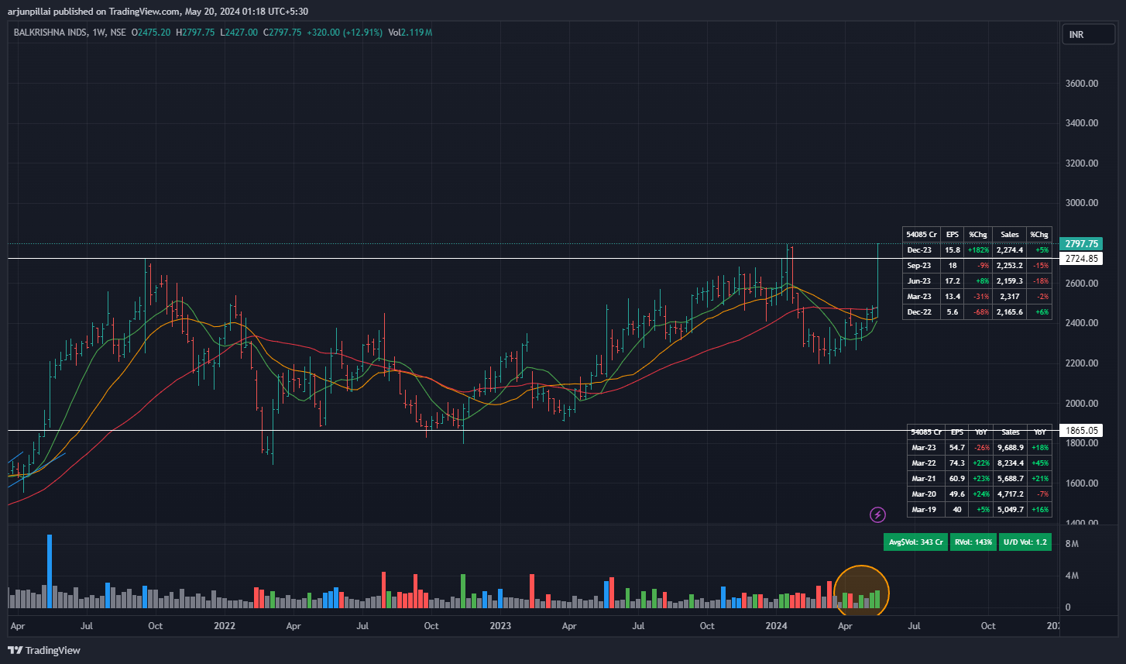Select the +182% EPS change cell
The height and width of the screenshot is (664, 1126).
click(x=978, y=249)
